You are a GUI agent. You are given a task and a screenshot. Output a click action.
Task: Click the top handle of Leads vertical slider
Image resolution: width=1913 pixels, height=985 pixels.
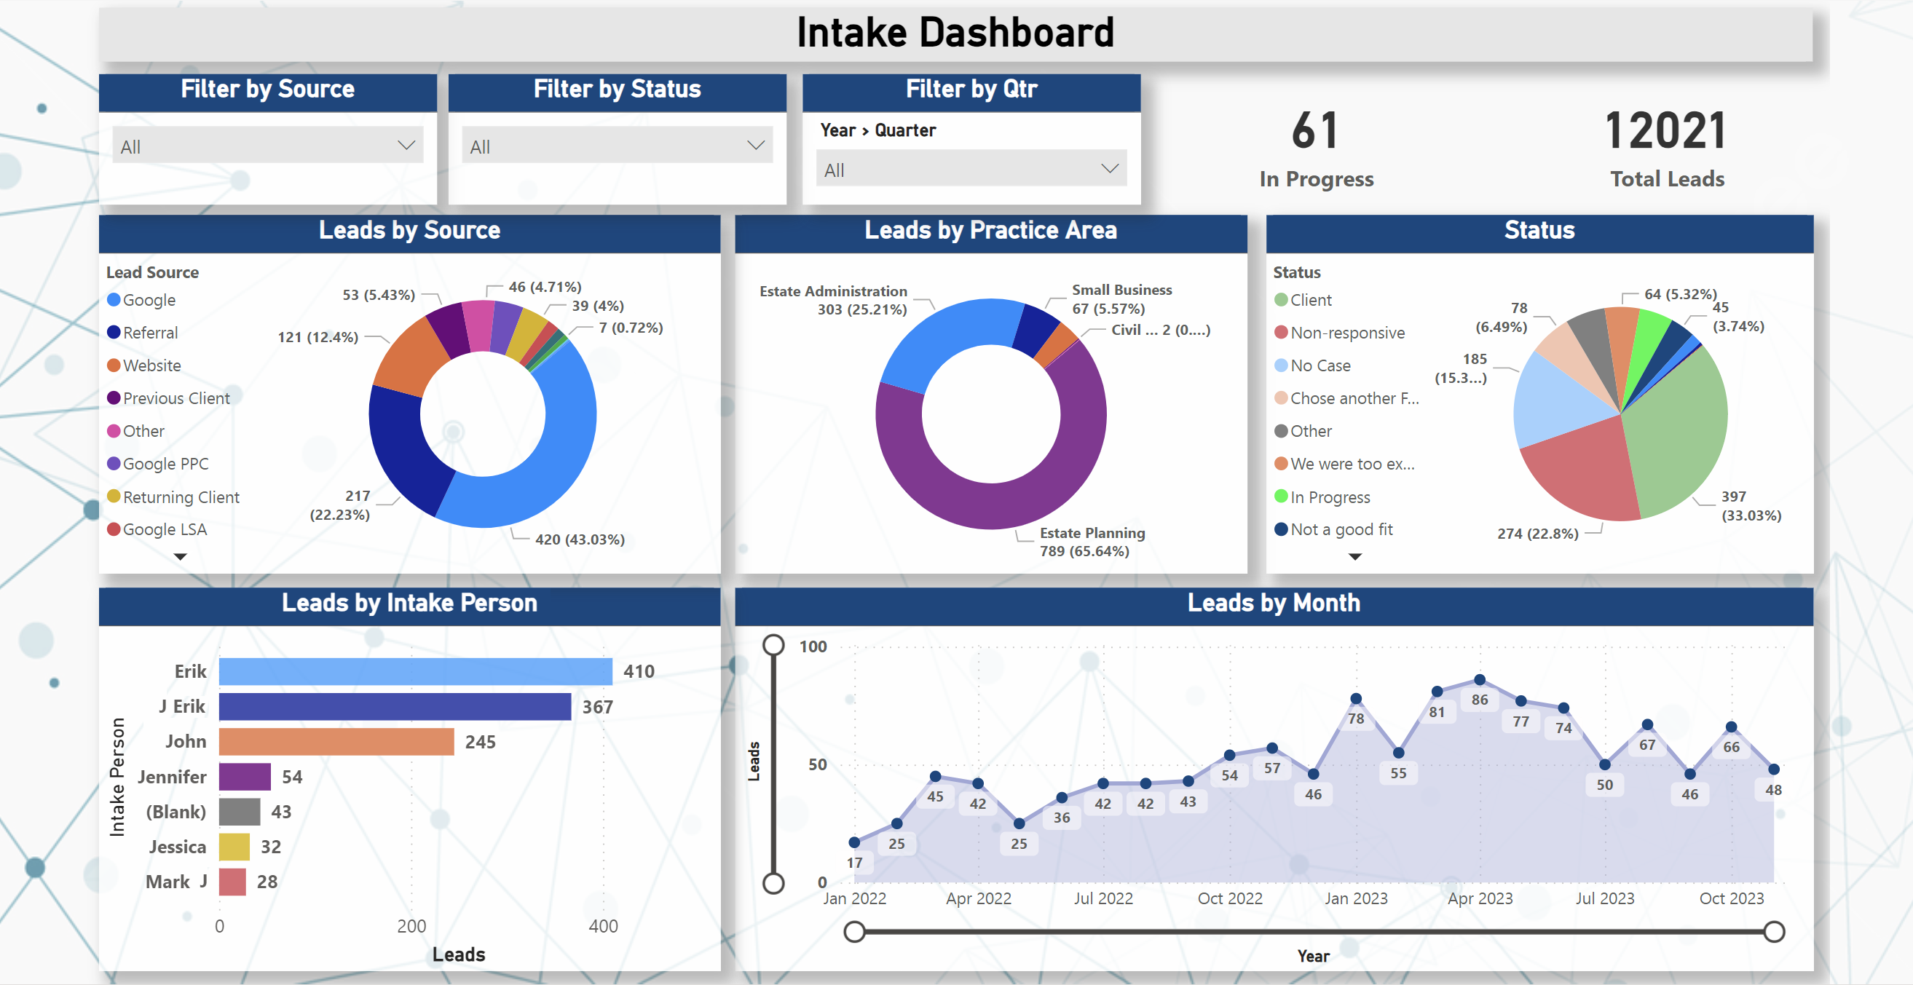[x=774, y=644]
